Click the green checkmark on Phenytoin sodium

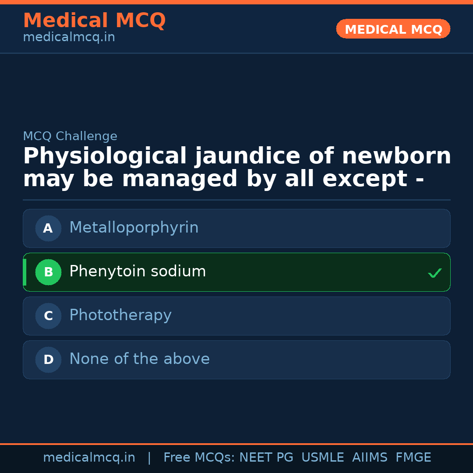tap(434, 272)
